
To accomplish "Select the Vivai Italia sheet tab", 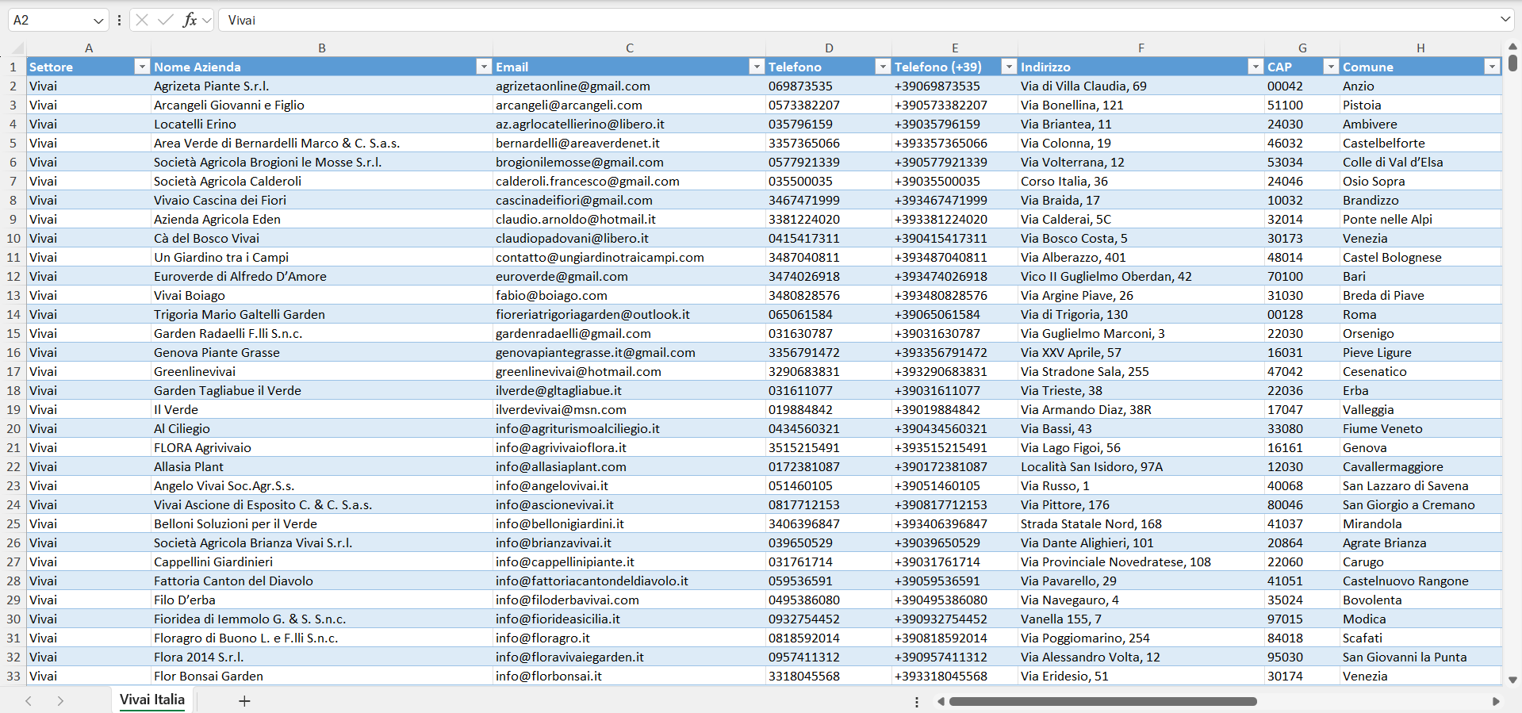I will (x=152, y=700).
